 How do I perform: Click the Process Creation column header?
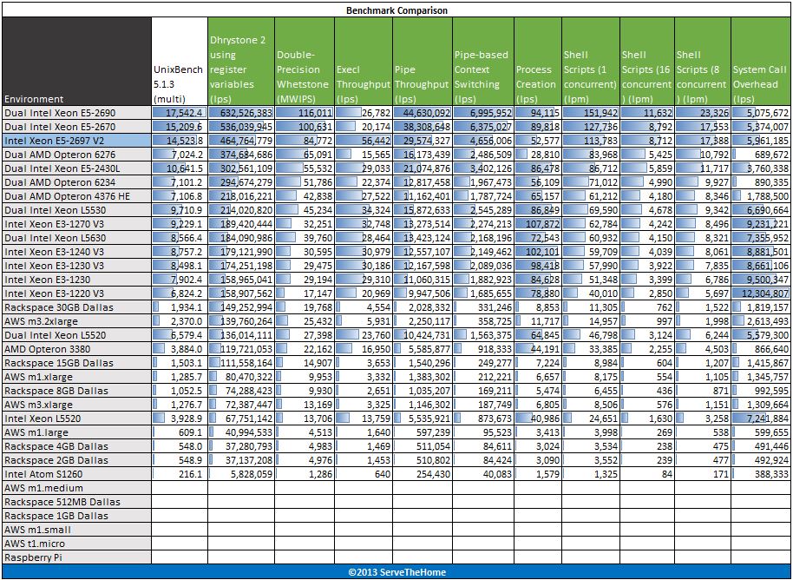tap(538, 62)
